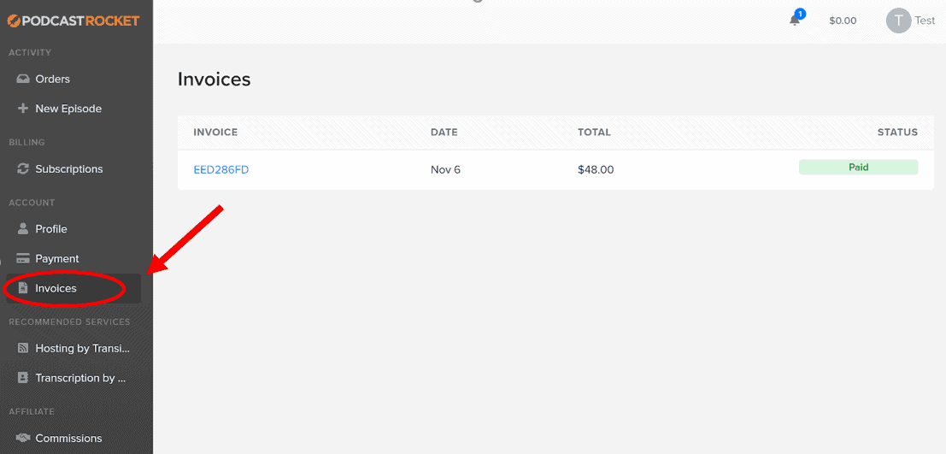Screen dimensions: 946x454
Task: Click the Transcription contact-book icon
Action: [23, 378]
